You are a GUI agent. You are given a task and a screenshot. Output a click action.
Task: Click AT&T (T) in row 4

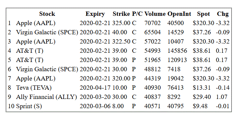point(30,51)
